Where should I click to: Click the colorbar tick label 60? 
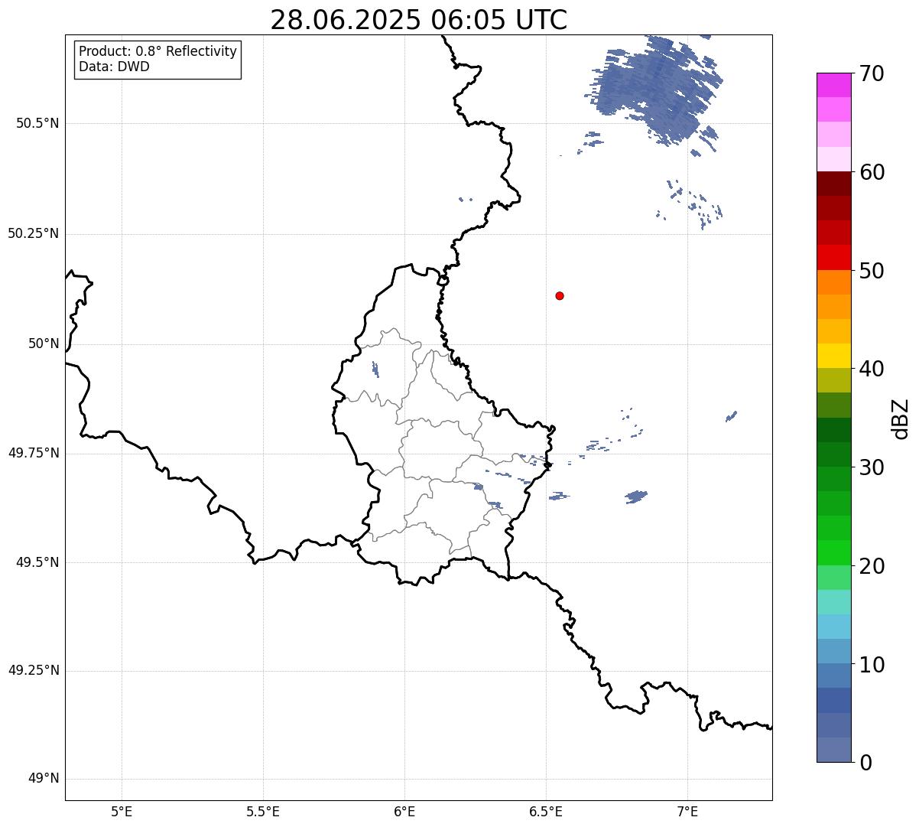872,172
